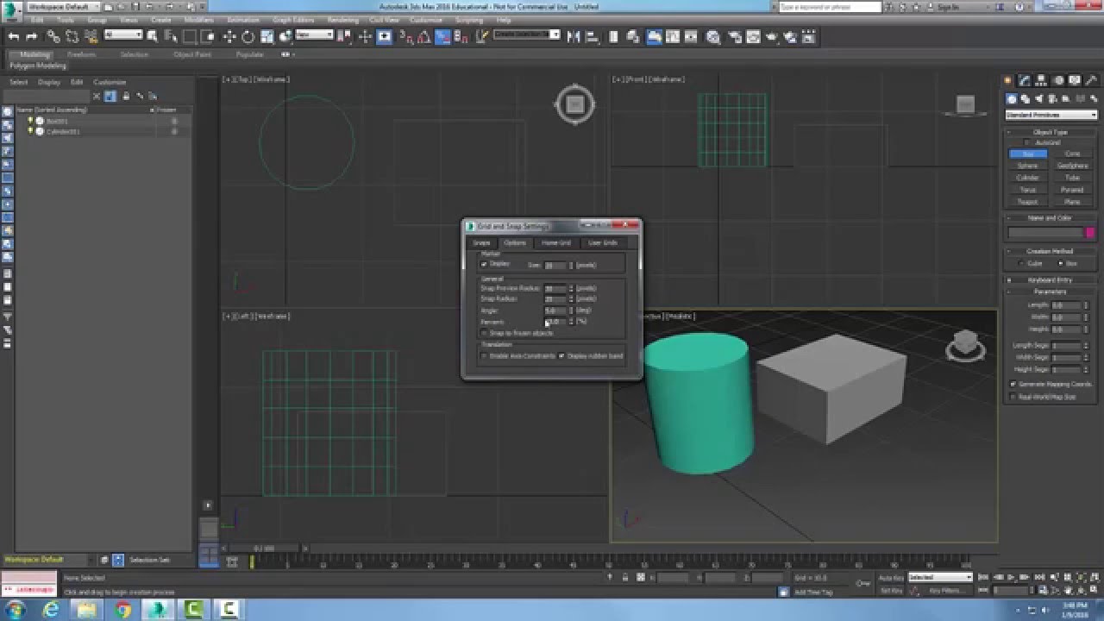Open the named selection sets dropdown

(x=526, y=35)
